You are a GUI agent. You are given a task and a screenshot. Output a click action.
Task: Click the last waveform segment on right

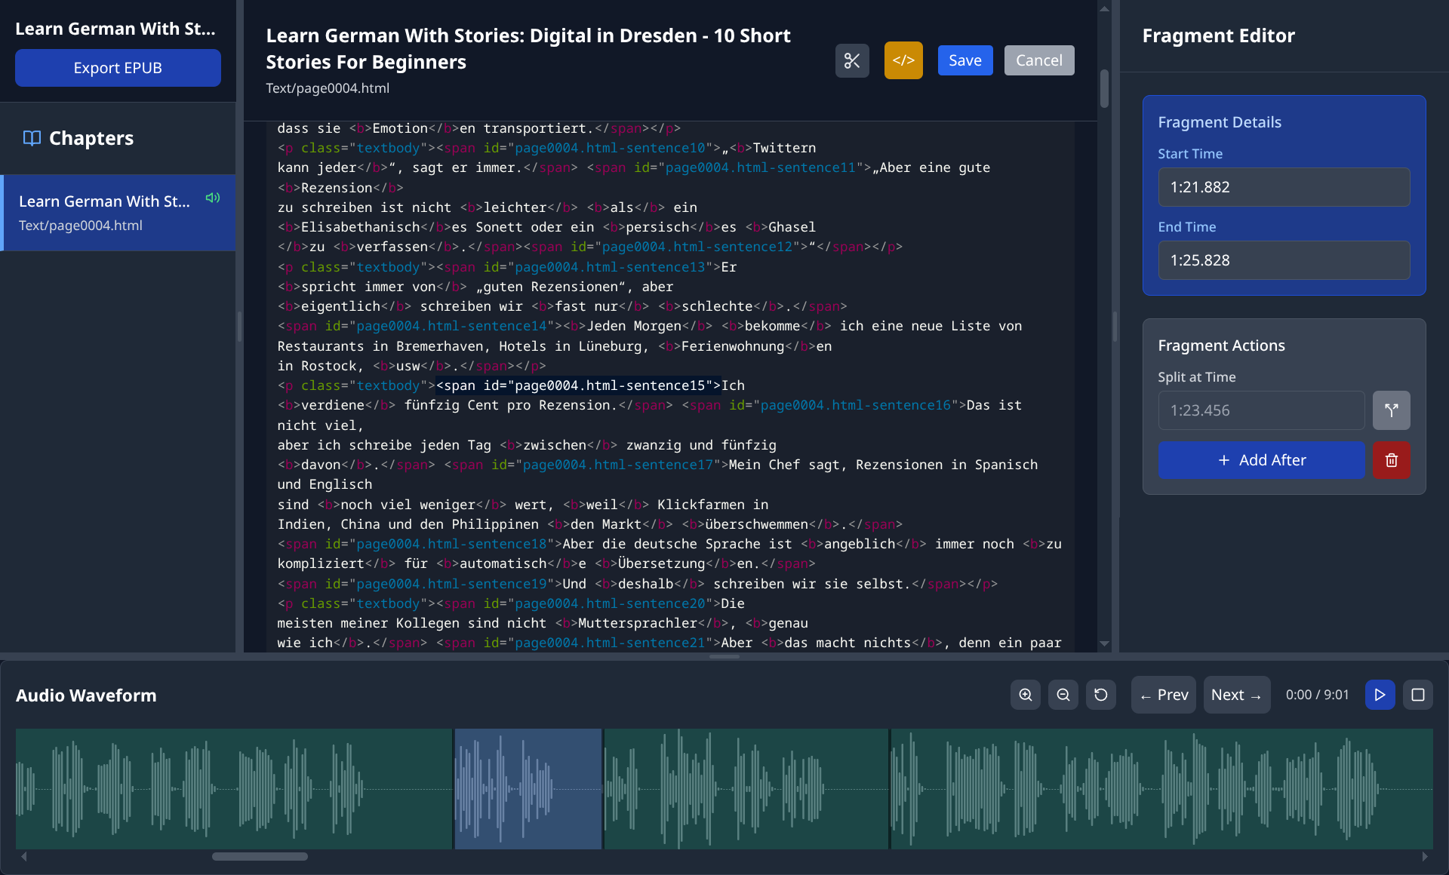pos(1162,788)
